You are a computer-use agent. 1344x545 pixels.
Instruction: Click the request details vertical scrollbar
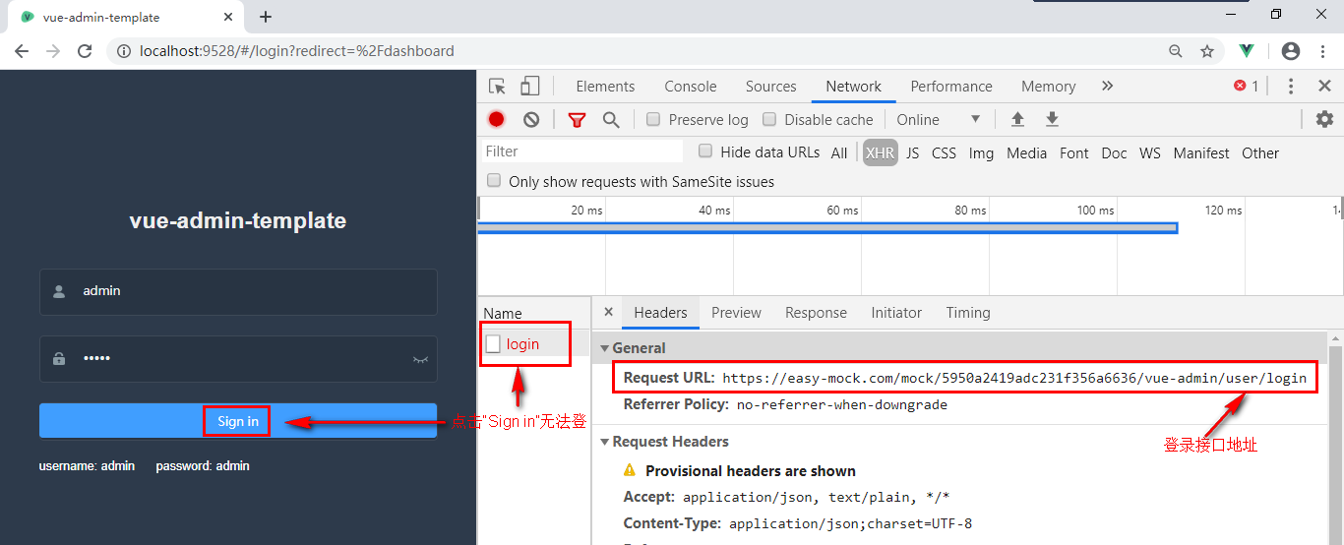point(1335,438)
